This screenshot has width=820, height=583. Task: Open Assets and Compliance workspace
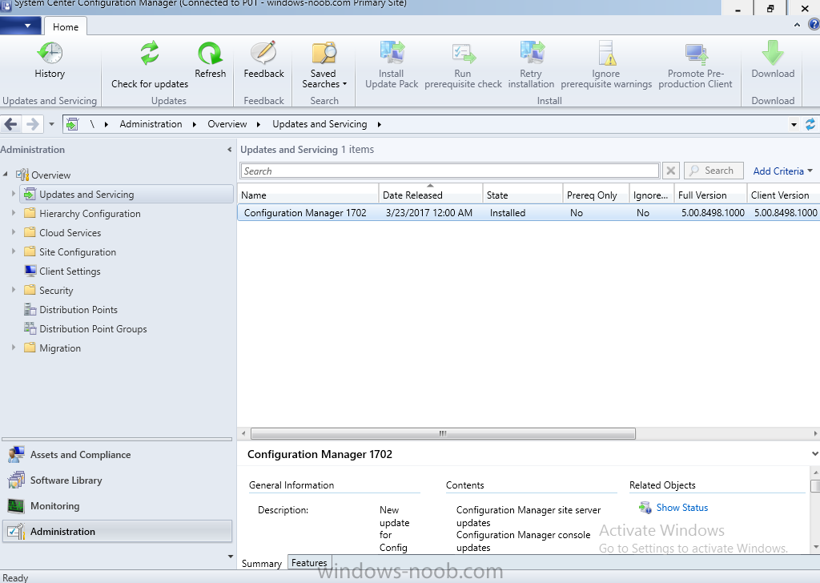(x=117, y=455)
